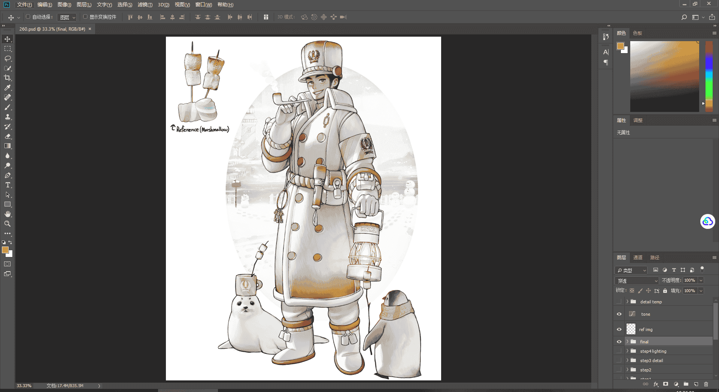Select the Eyedropper tool
Viewport: 719px width, 392px height.
click(x=7, y=88)
